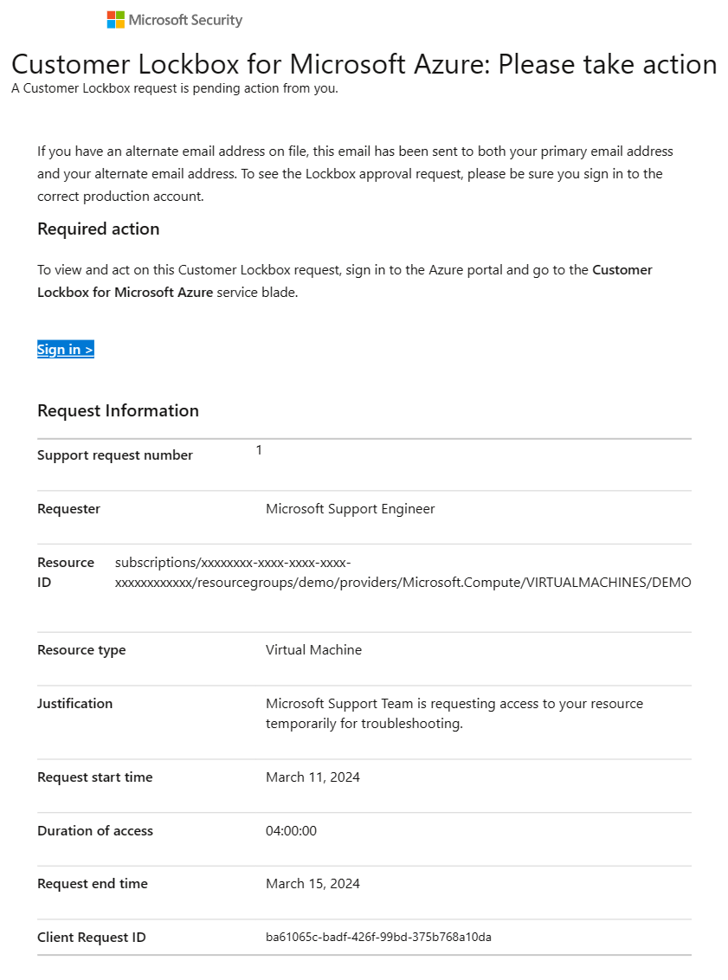Click the 'Request Information' heading
This screenshot has width=728, height=980.
pos(118,411)
